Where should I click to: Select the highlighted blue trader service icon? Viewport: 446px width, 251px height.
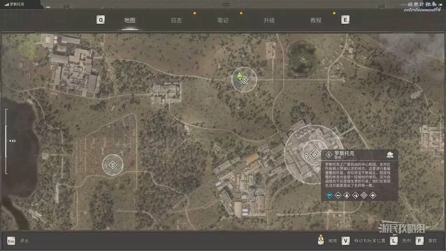coord(330,195)
